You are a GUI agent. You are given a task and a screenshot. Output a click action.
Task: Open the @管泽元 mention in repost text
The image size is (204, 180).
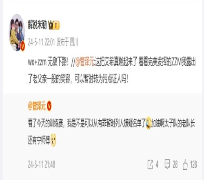tap(84, 63)
